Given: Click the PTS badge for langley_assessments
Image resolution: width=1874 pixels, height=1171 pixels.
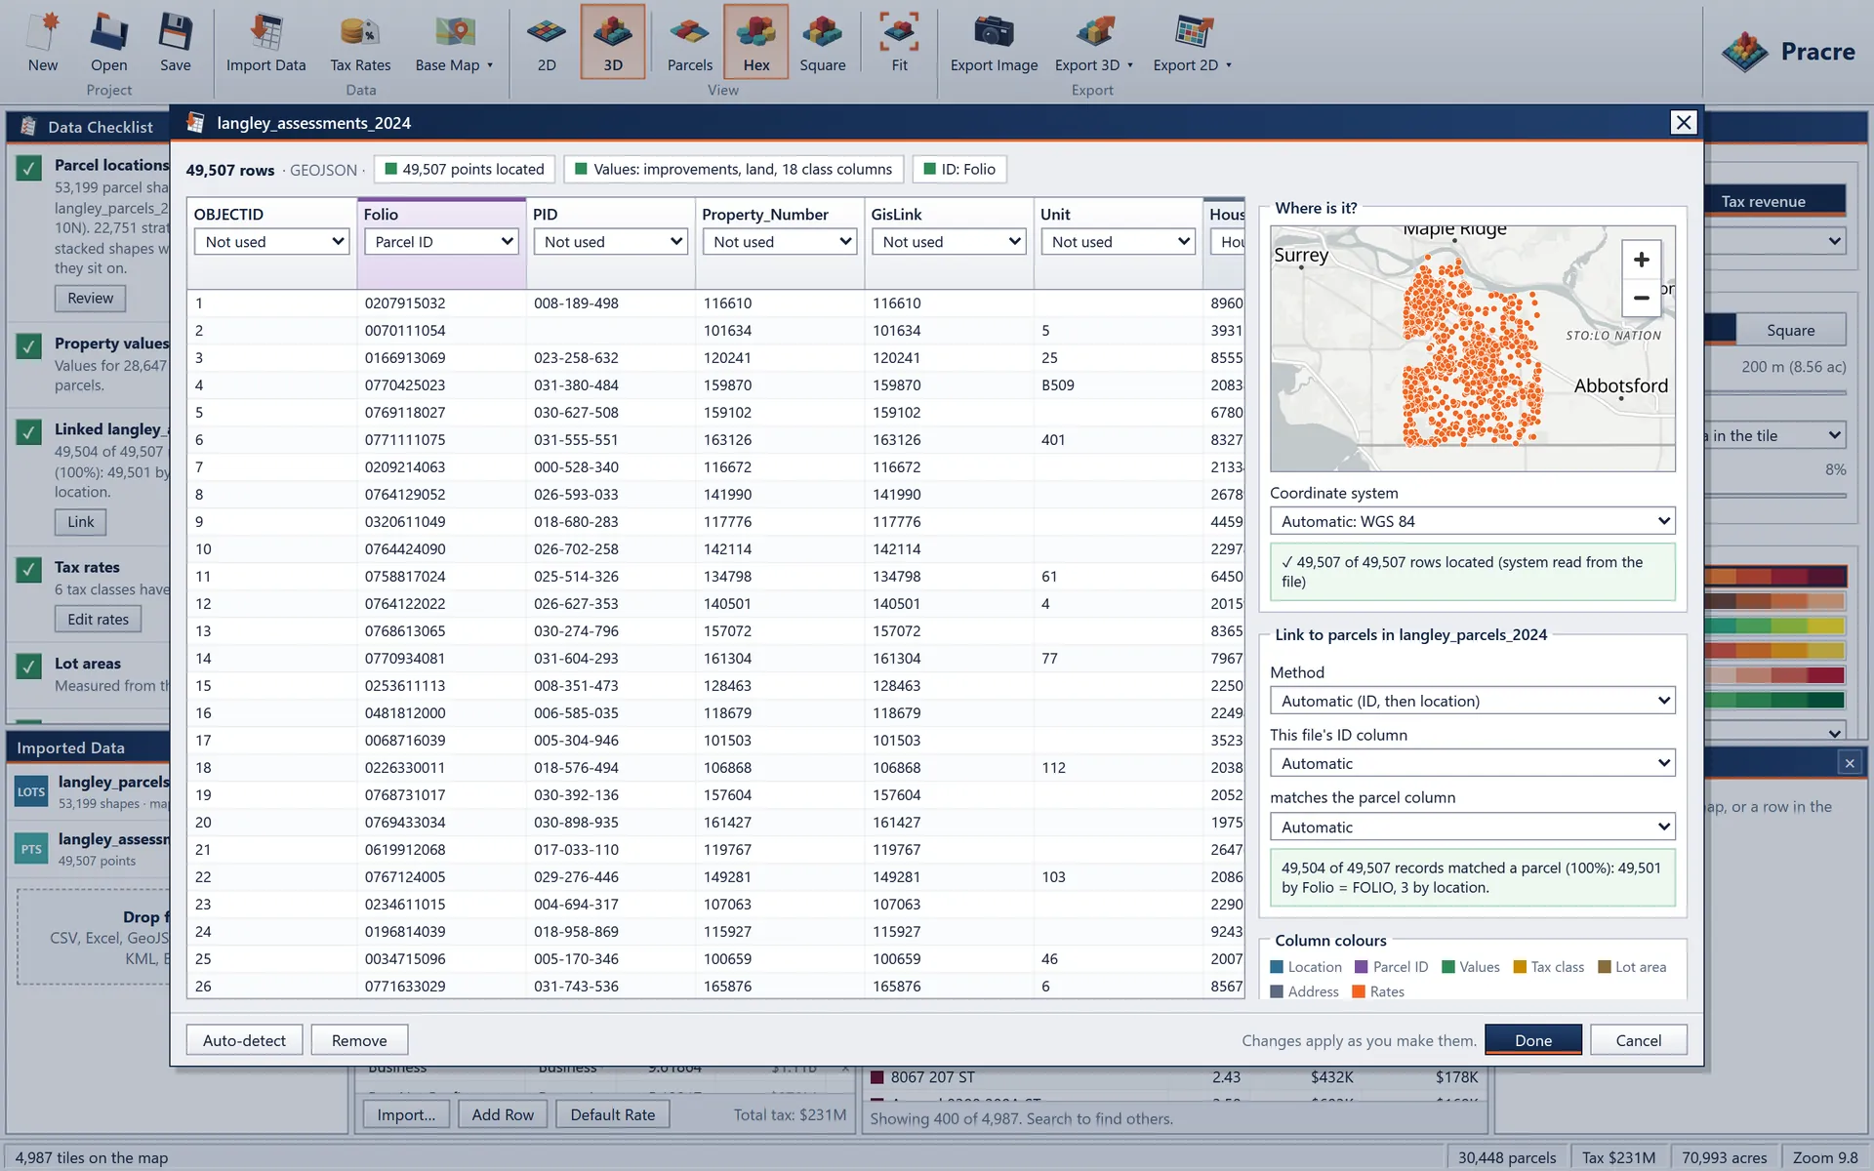Looking at the screenshot, I should pyautogui.click(x=31, y=849).
